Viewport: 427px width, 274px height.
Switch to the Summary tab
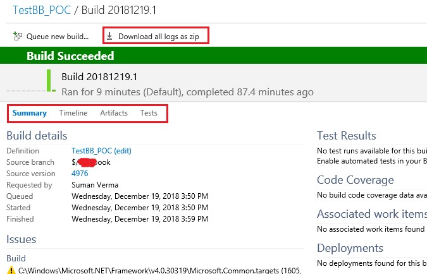click(29, 113)
